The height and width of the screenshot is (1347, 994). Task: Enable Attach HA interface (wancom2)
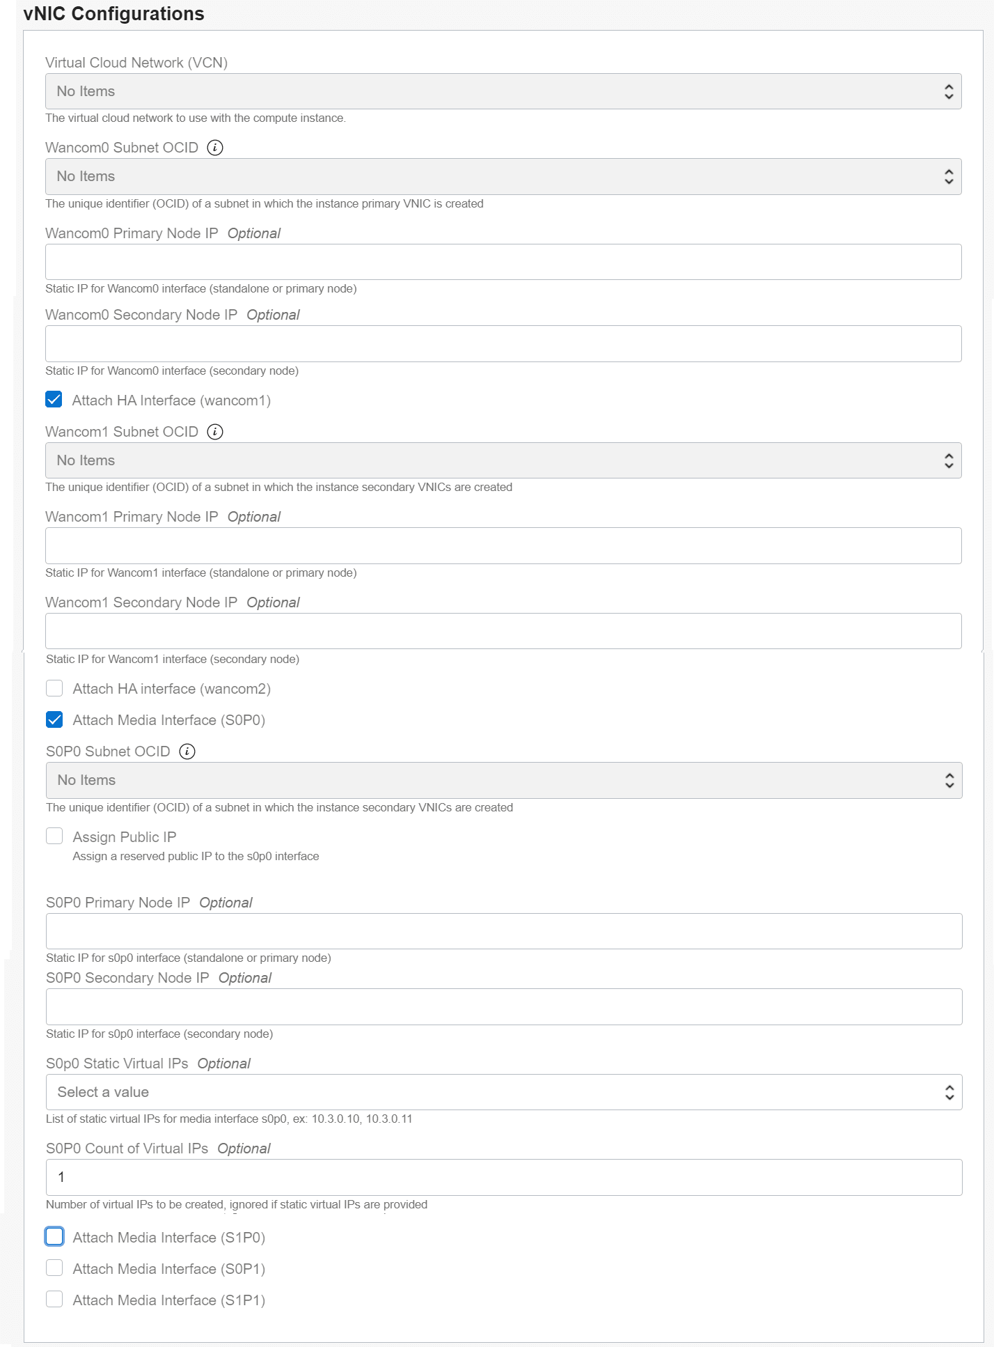[54, 688]
